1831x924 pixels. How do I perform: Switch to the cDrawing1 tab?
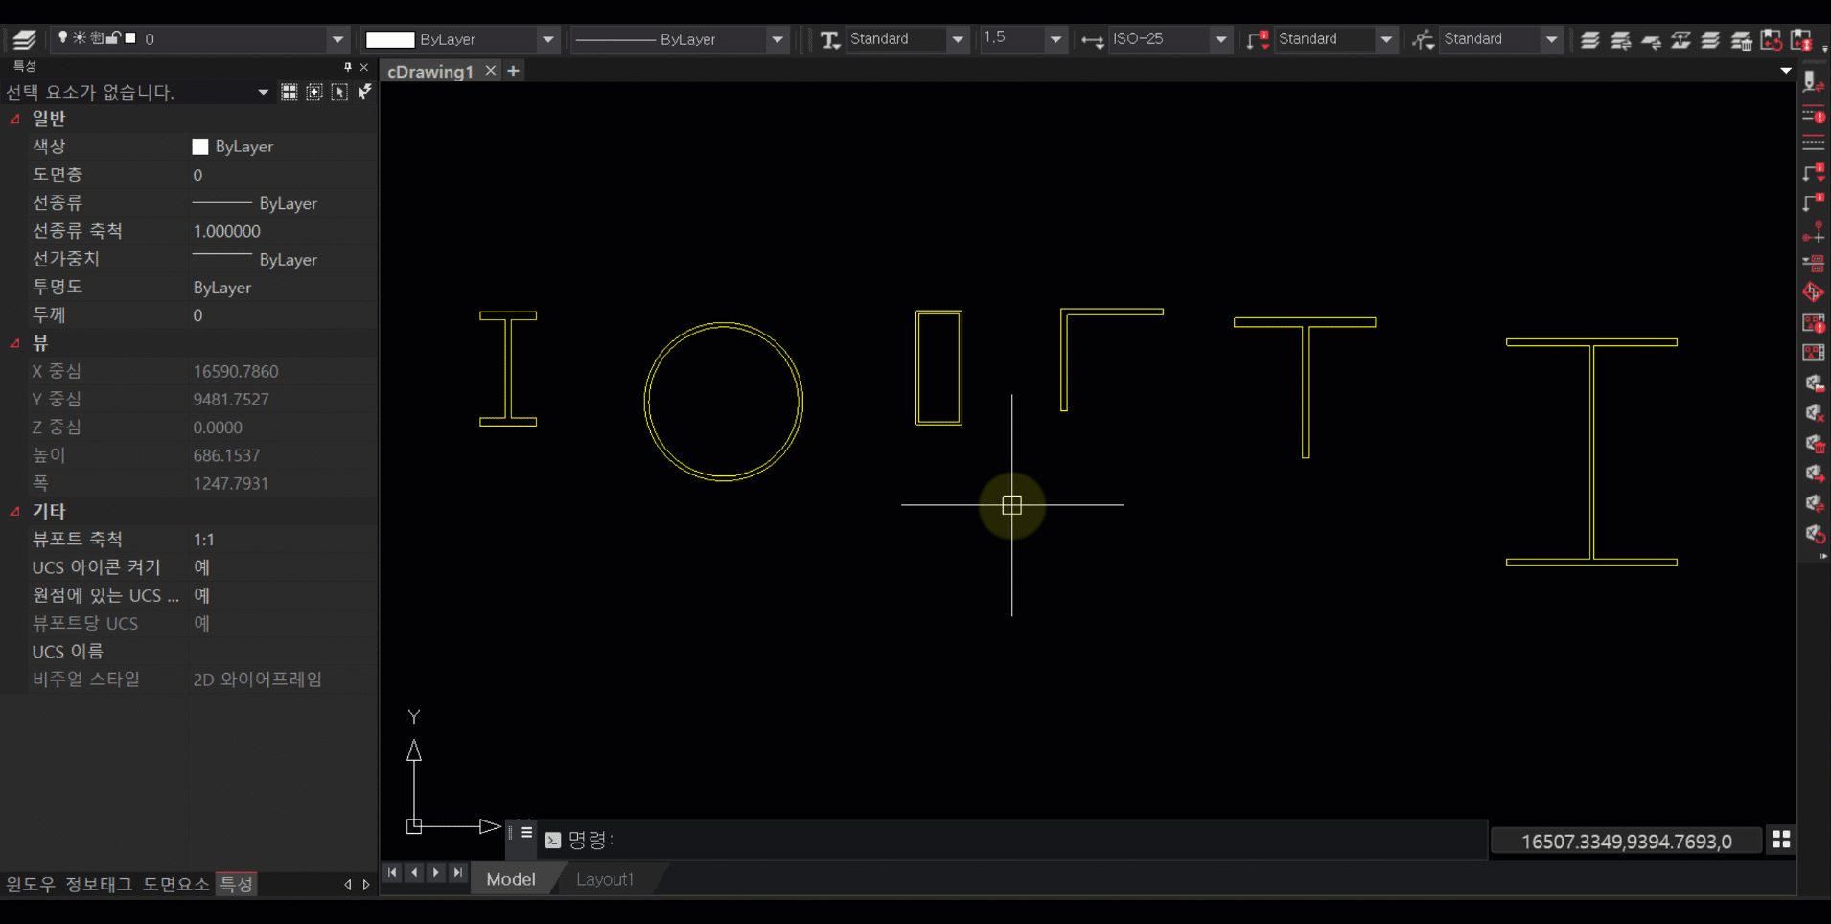tap(430, 72)
